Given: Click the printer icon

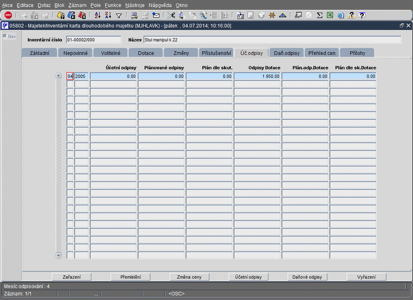Looking at the screenshot, I should [x=134, y=15].
